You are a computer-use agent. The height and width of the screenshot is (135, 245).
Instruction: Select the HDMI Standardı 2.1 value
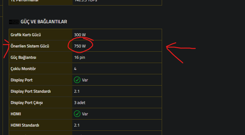pos(77,125)
